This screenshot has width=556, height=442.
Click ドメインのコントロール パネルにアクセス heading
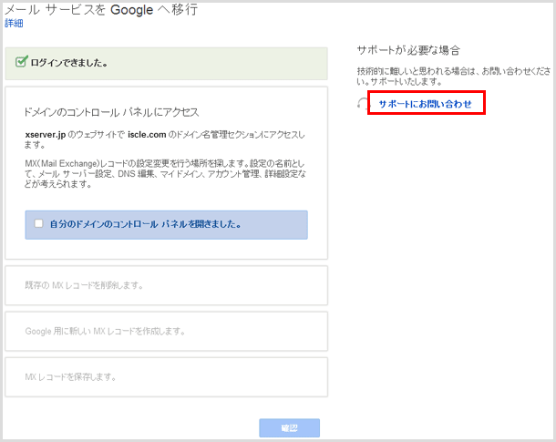(111, 112)
